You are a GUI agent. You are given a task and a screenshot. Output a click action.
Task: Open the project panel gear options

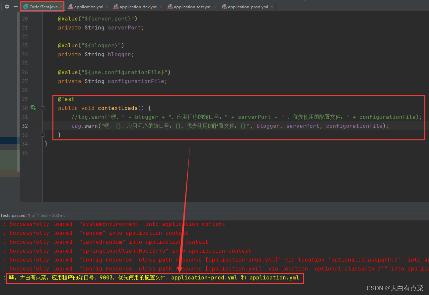click(7, 7)
